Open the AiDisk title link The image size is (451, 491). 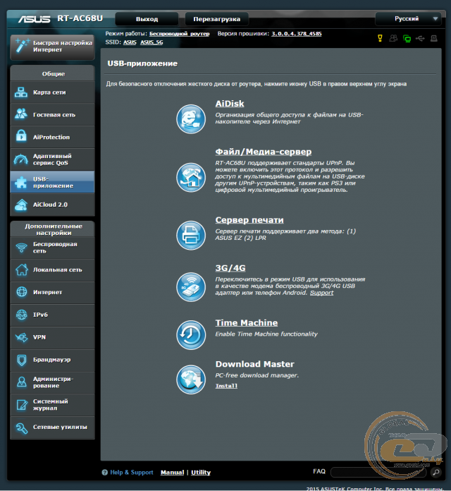click(x=230, y=104)
